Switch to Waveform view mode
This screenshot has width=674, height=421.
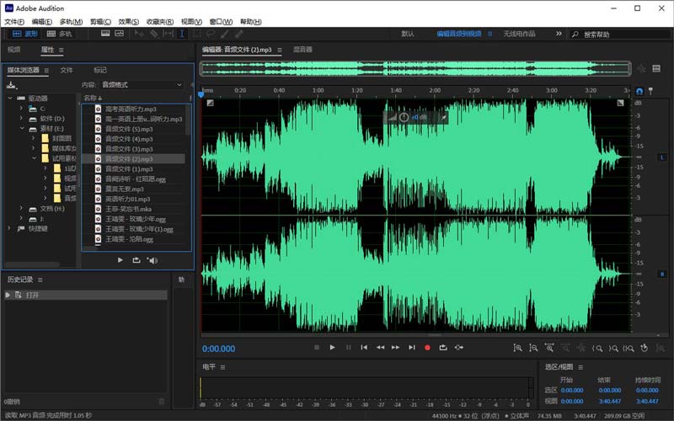tap(25, 34)
